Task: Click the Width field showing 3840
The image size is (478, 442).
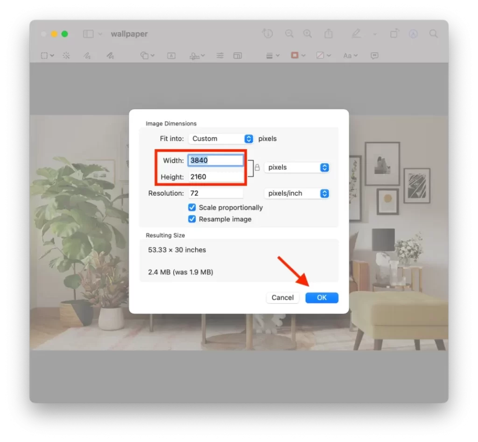Action: [216, 160]
